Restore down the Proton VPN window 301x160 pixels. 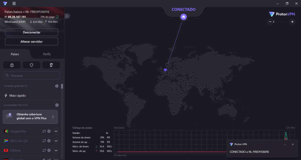tap(287, 4)
